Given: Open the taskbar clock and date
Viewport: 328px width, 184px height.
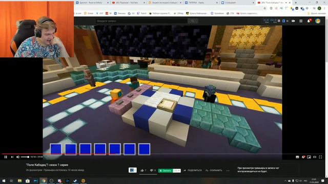Looking at the screenshot, I should 314,180.
